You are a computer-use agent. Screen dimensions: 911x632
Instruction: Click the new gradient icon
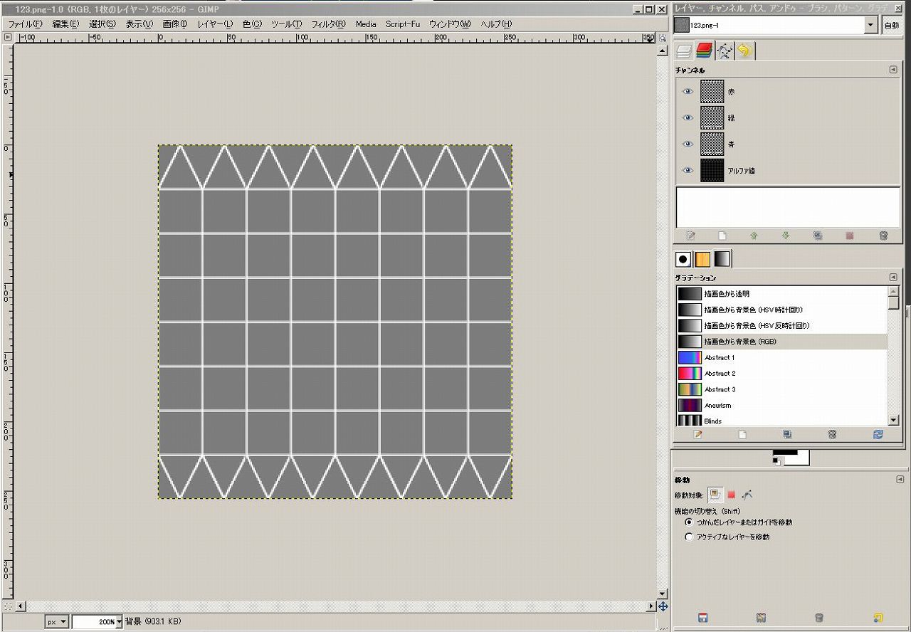(x=742, y=434)
